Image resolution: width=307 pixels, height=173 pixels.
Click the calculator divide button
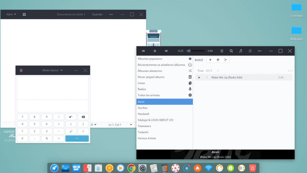[59, 117]
